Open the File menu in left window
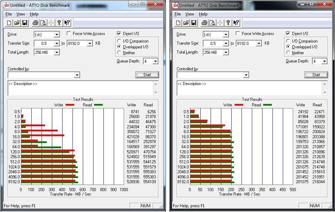The image size is (335, 212). pos(9,14)
